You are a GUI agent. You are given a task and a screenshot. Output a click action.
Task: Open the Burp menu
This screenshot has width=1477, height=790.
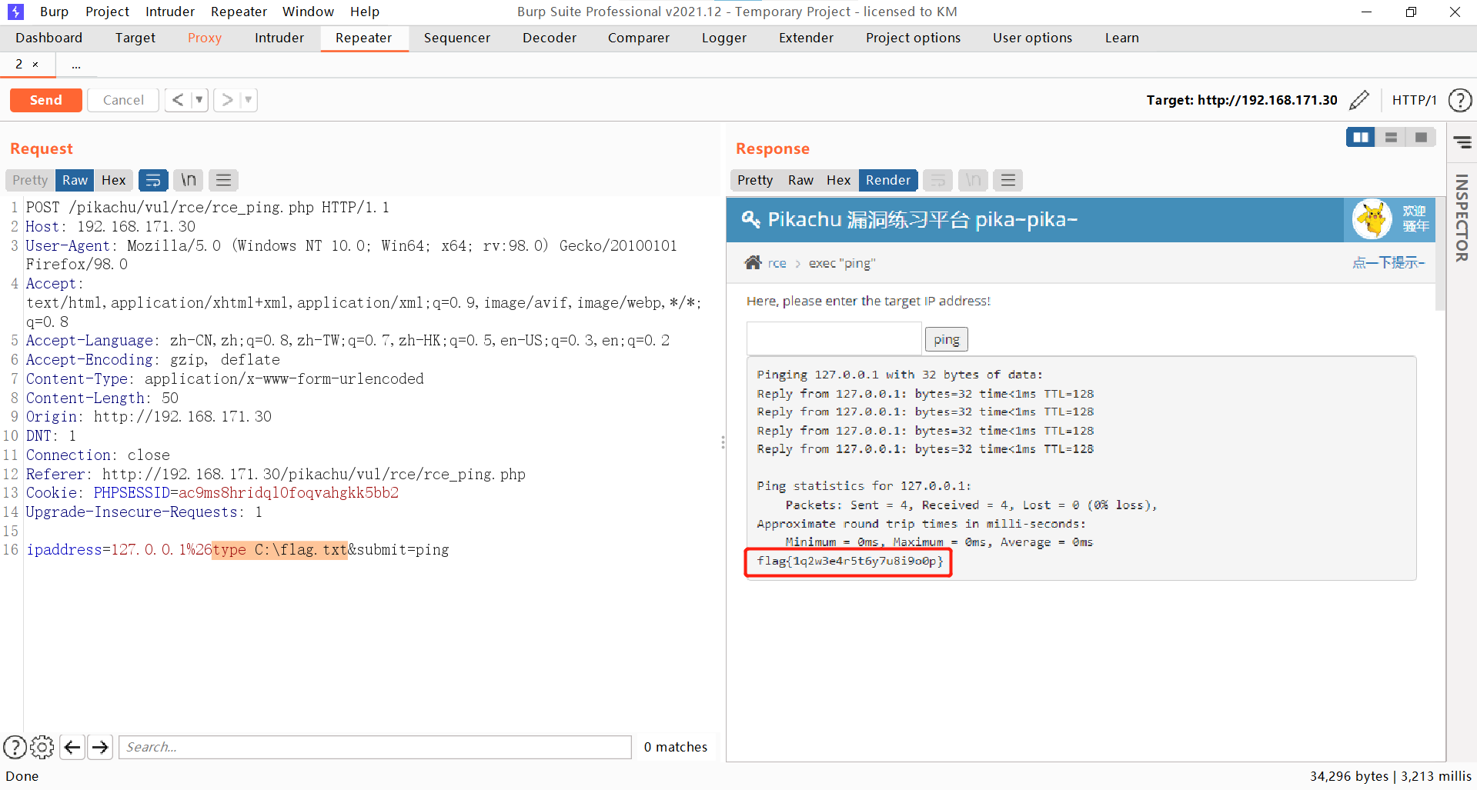click(x=54, y=12)
